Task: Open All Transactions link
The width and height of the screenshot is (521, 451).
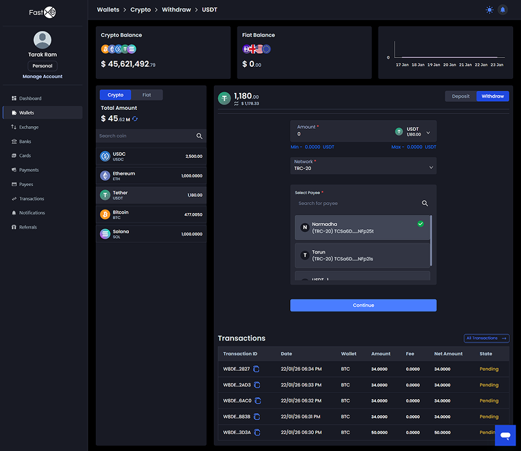Action: click(x=487, y=338)
